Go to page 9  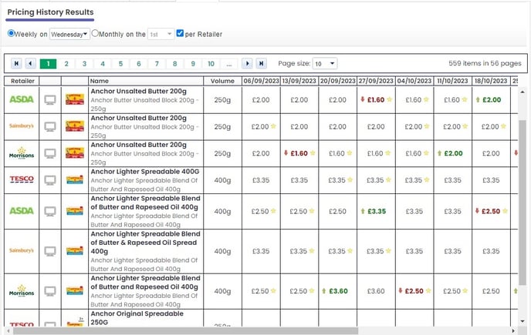click(x=193, y=64)
